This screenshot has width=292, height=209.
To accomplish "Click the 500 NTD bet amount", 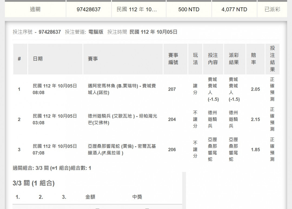I will (189, 9).
